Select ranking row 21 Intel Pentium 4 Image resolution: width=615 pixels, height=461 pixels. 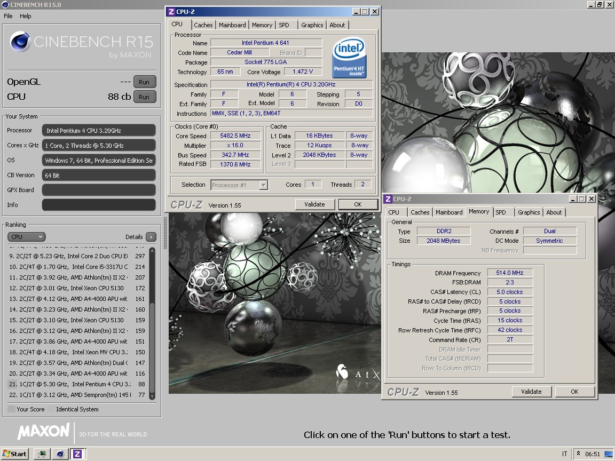(77, 384)
